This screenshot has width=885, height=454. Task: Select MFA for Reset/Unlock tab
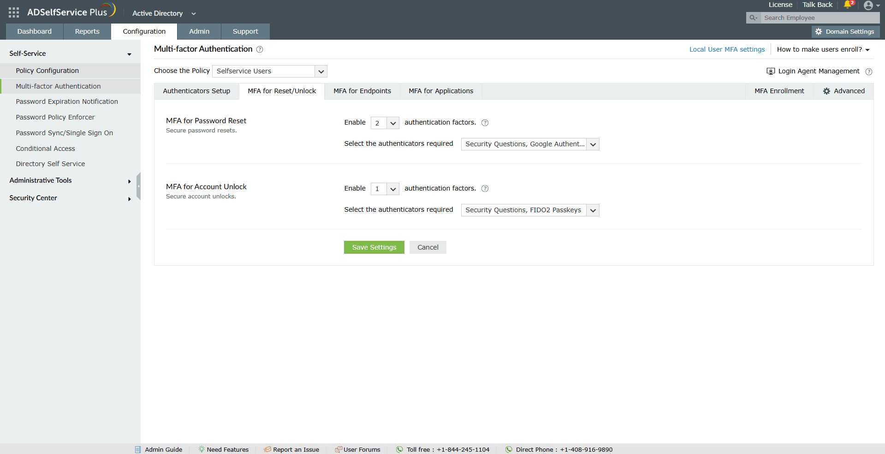282,91
